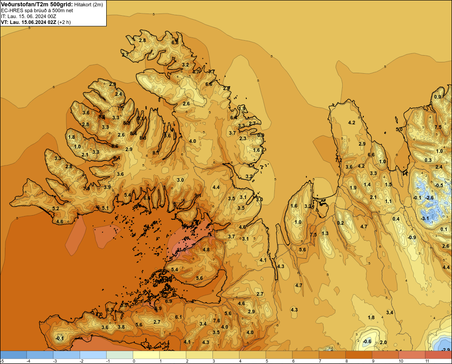Click the -2.9 temperature value
Screen dimensions: 452x364
click(x=445, y=350)
